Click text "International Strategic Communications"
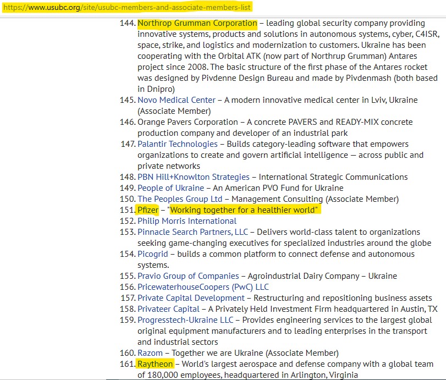This screenshot has height=380, width=446. (333, 177)
